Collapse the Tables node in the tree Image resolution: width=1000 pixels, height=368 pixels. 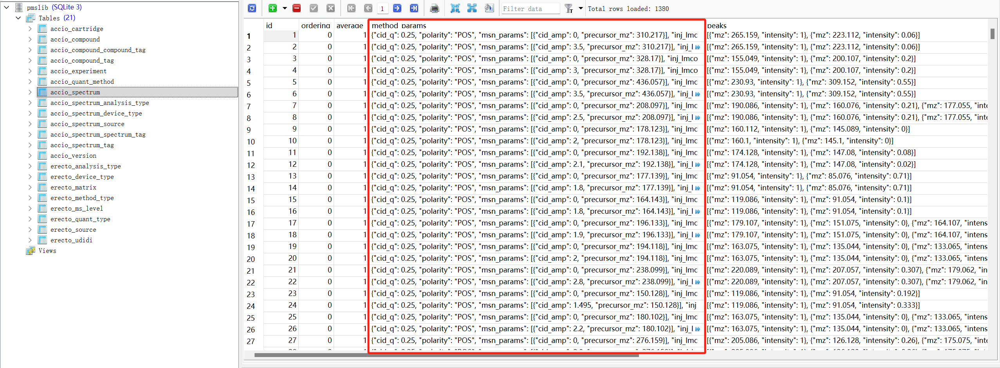[18, 18]
